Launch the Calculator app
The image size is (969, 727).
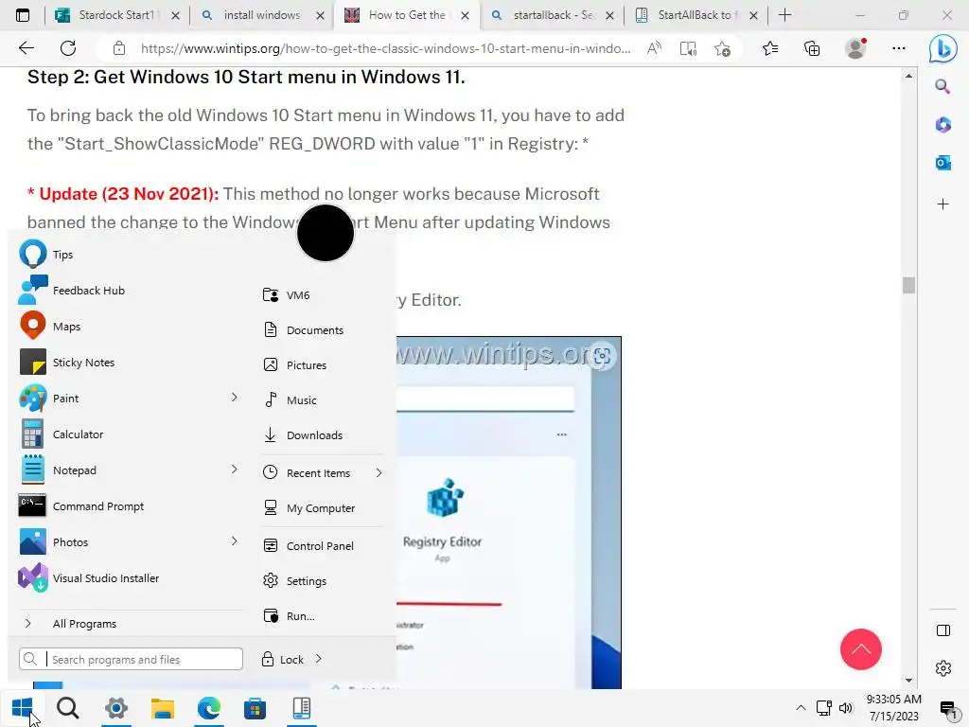(128, 434)
